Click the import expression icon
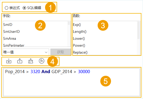The image size is (143, 99). [x=9, y=61]
